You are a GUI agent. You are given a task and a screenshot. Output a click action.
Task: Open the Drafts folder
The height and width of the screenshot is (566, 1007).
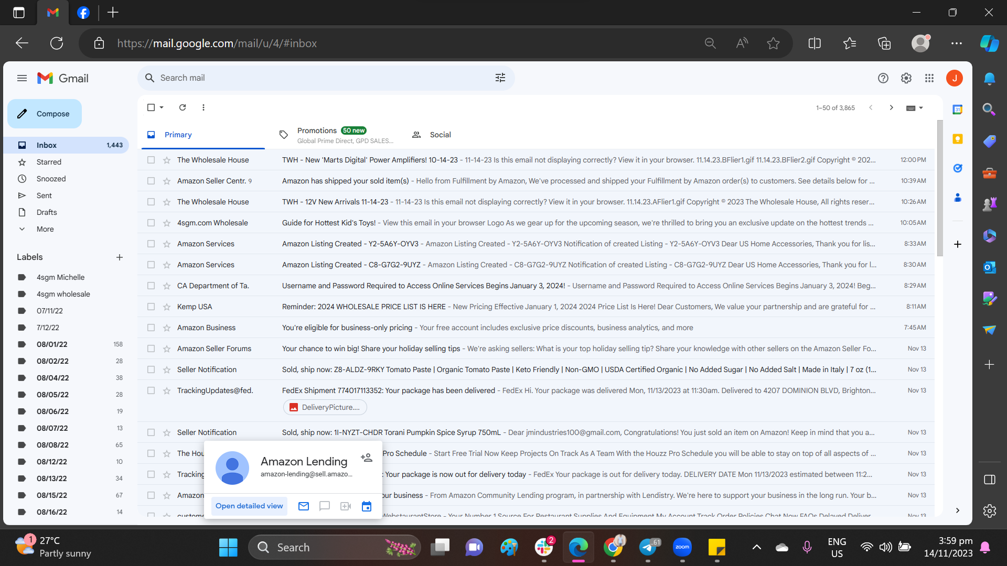pyautogui.click(x=67, y=212)
